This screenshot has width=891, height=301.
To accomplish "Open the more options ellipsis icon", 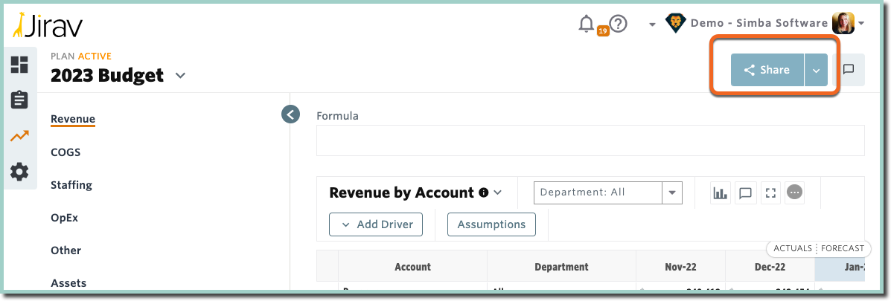I will point(794,192).
